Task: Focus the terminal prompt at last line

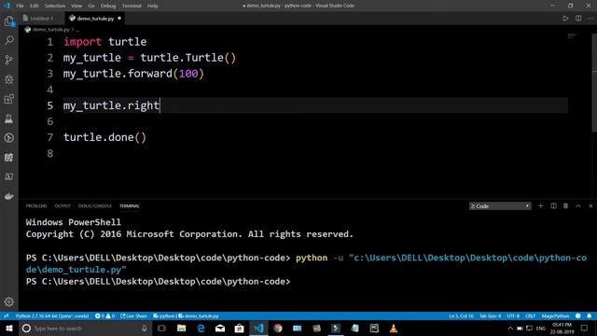Action: [x=158, y=282]
